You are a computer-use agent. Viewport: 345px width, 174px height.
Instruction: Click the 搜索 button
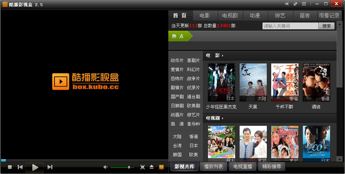click(326, 26)
